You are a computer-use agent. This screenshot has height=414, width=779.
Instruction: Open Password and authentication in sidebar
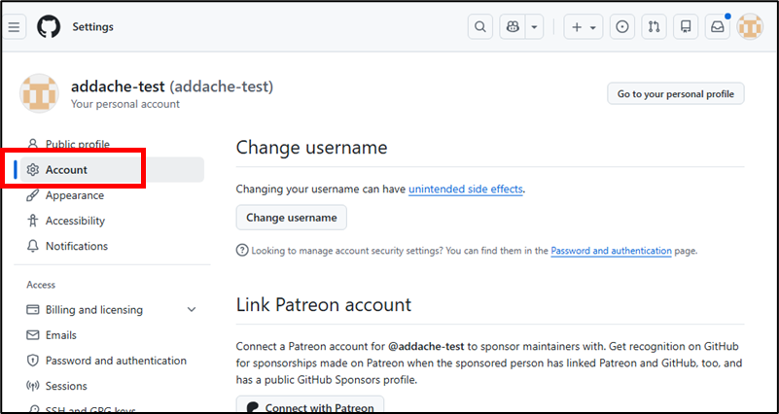pyautogui.click(x=116, y=361)
